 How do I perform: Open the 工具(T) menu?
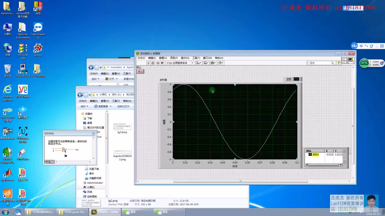click(196, 58)
